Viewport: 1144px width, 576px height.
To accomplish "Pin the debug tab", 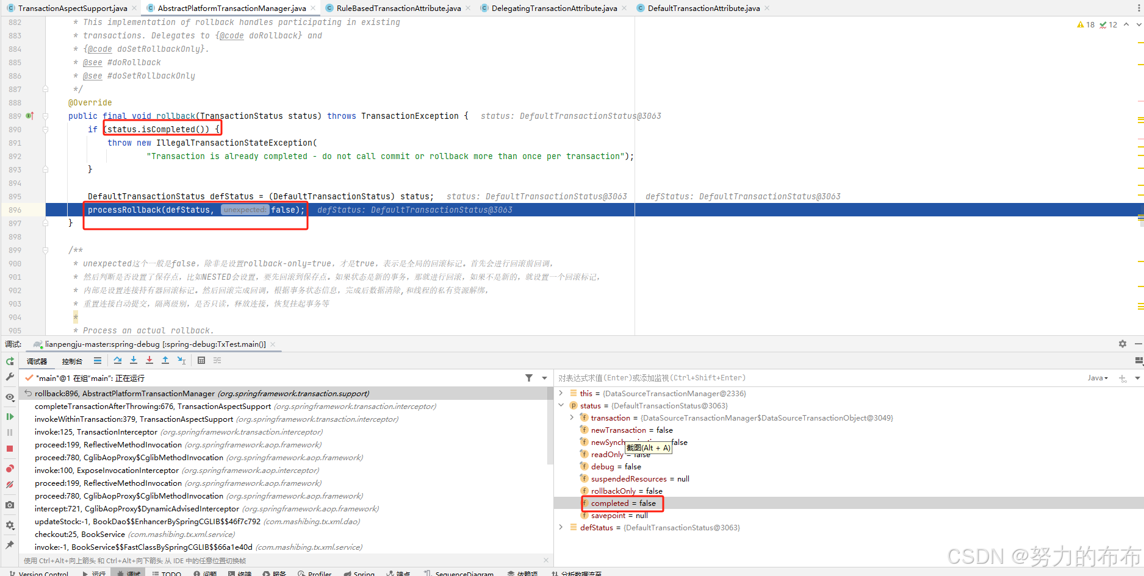I will 10,544.
